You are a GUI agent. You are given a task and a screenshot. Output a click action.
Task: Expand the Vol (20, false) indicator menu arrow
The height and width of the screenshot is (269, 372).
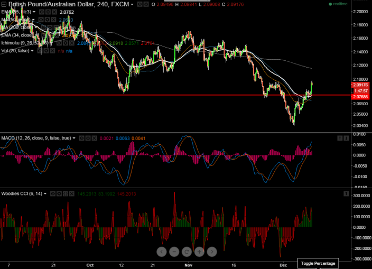(x=32, y=51)
